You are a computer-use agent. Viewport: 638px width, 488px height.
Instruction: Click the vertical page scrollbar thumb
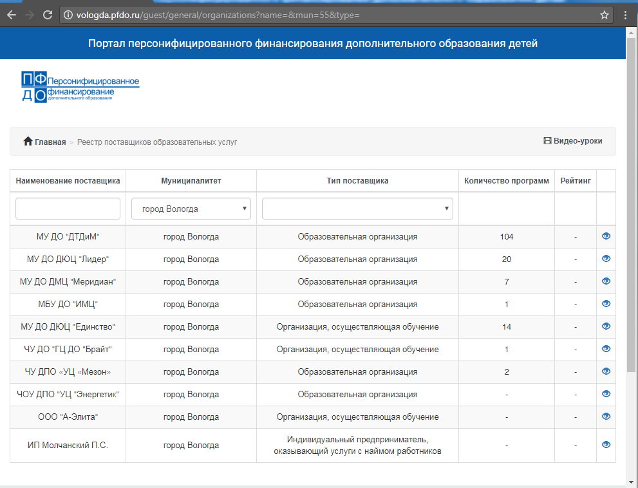[x=631, y=204]
